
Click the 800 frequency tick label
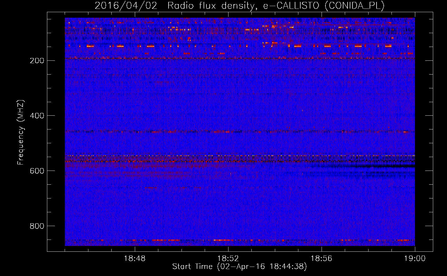click(x=37, y=226)
